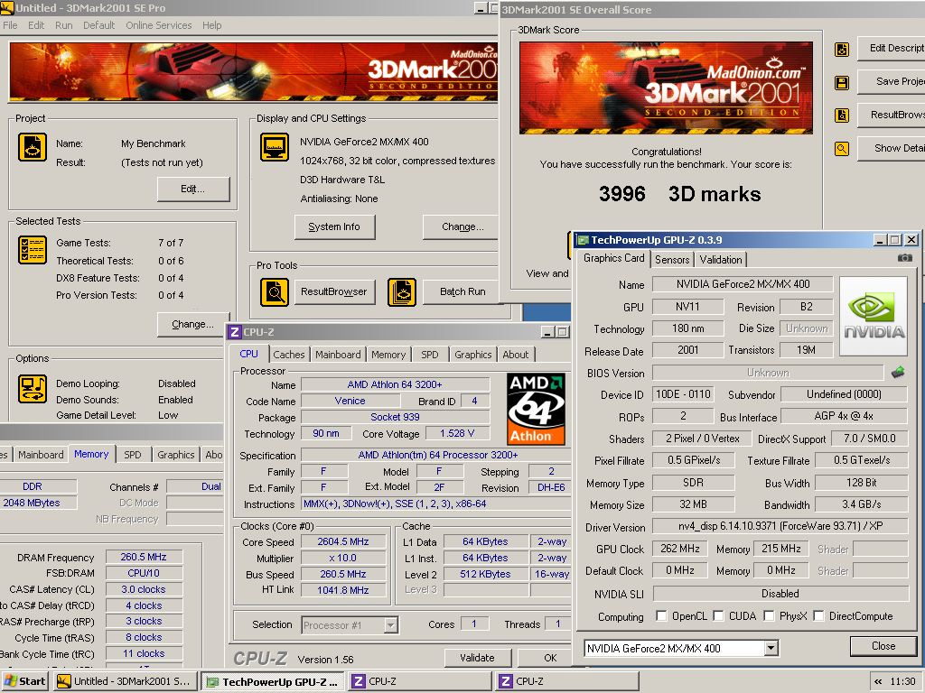Click the Edit Description icon in score window
The image size is (925, 693).
coord(842,50)
